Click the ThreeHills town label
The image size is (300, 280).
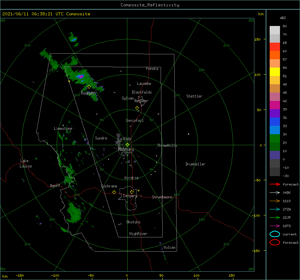[167, 145]
